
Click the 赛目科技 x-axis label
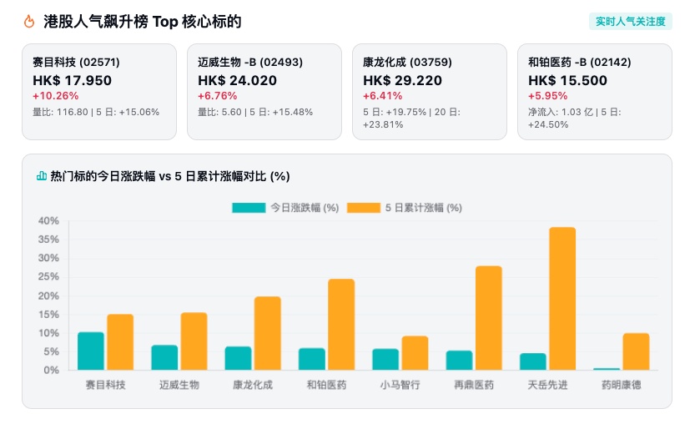click(x=105, y=385)
